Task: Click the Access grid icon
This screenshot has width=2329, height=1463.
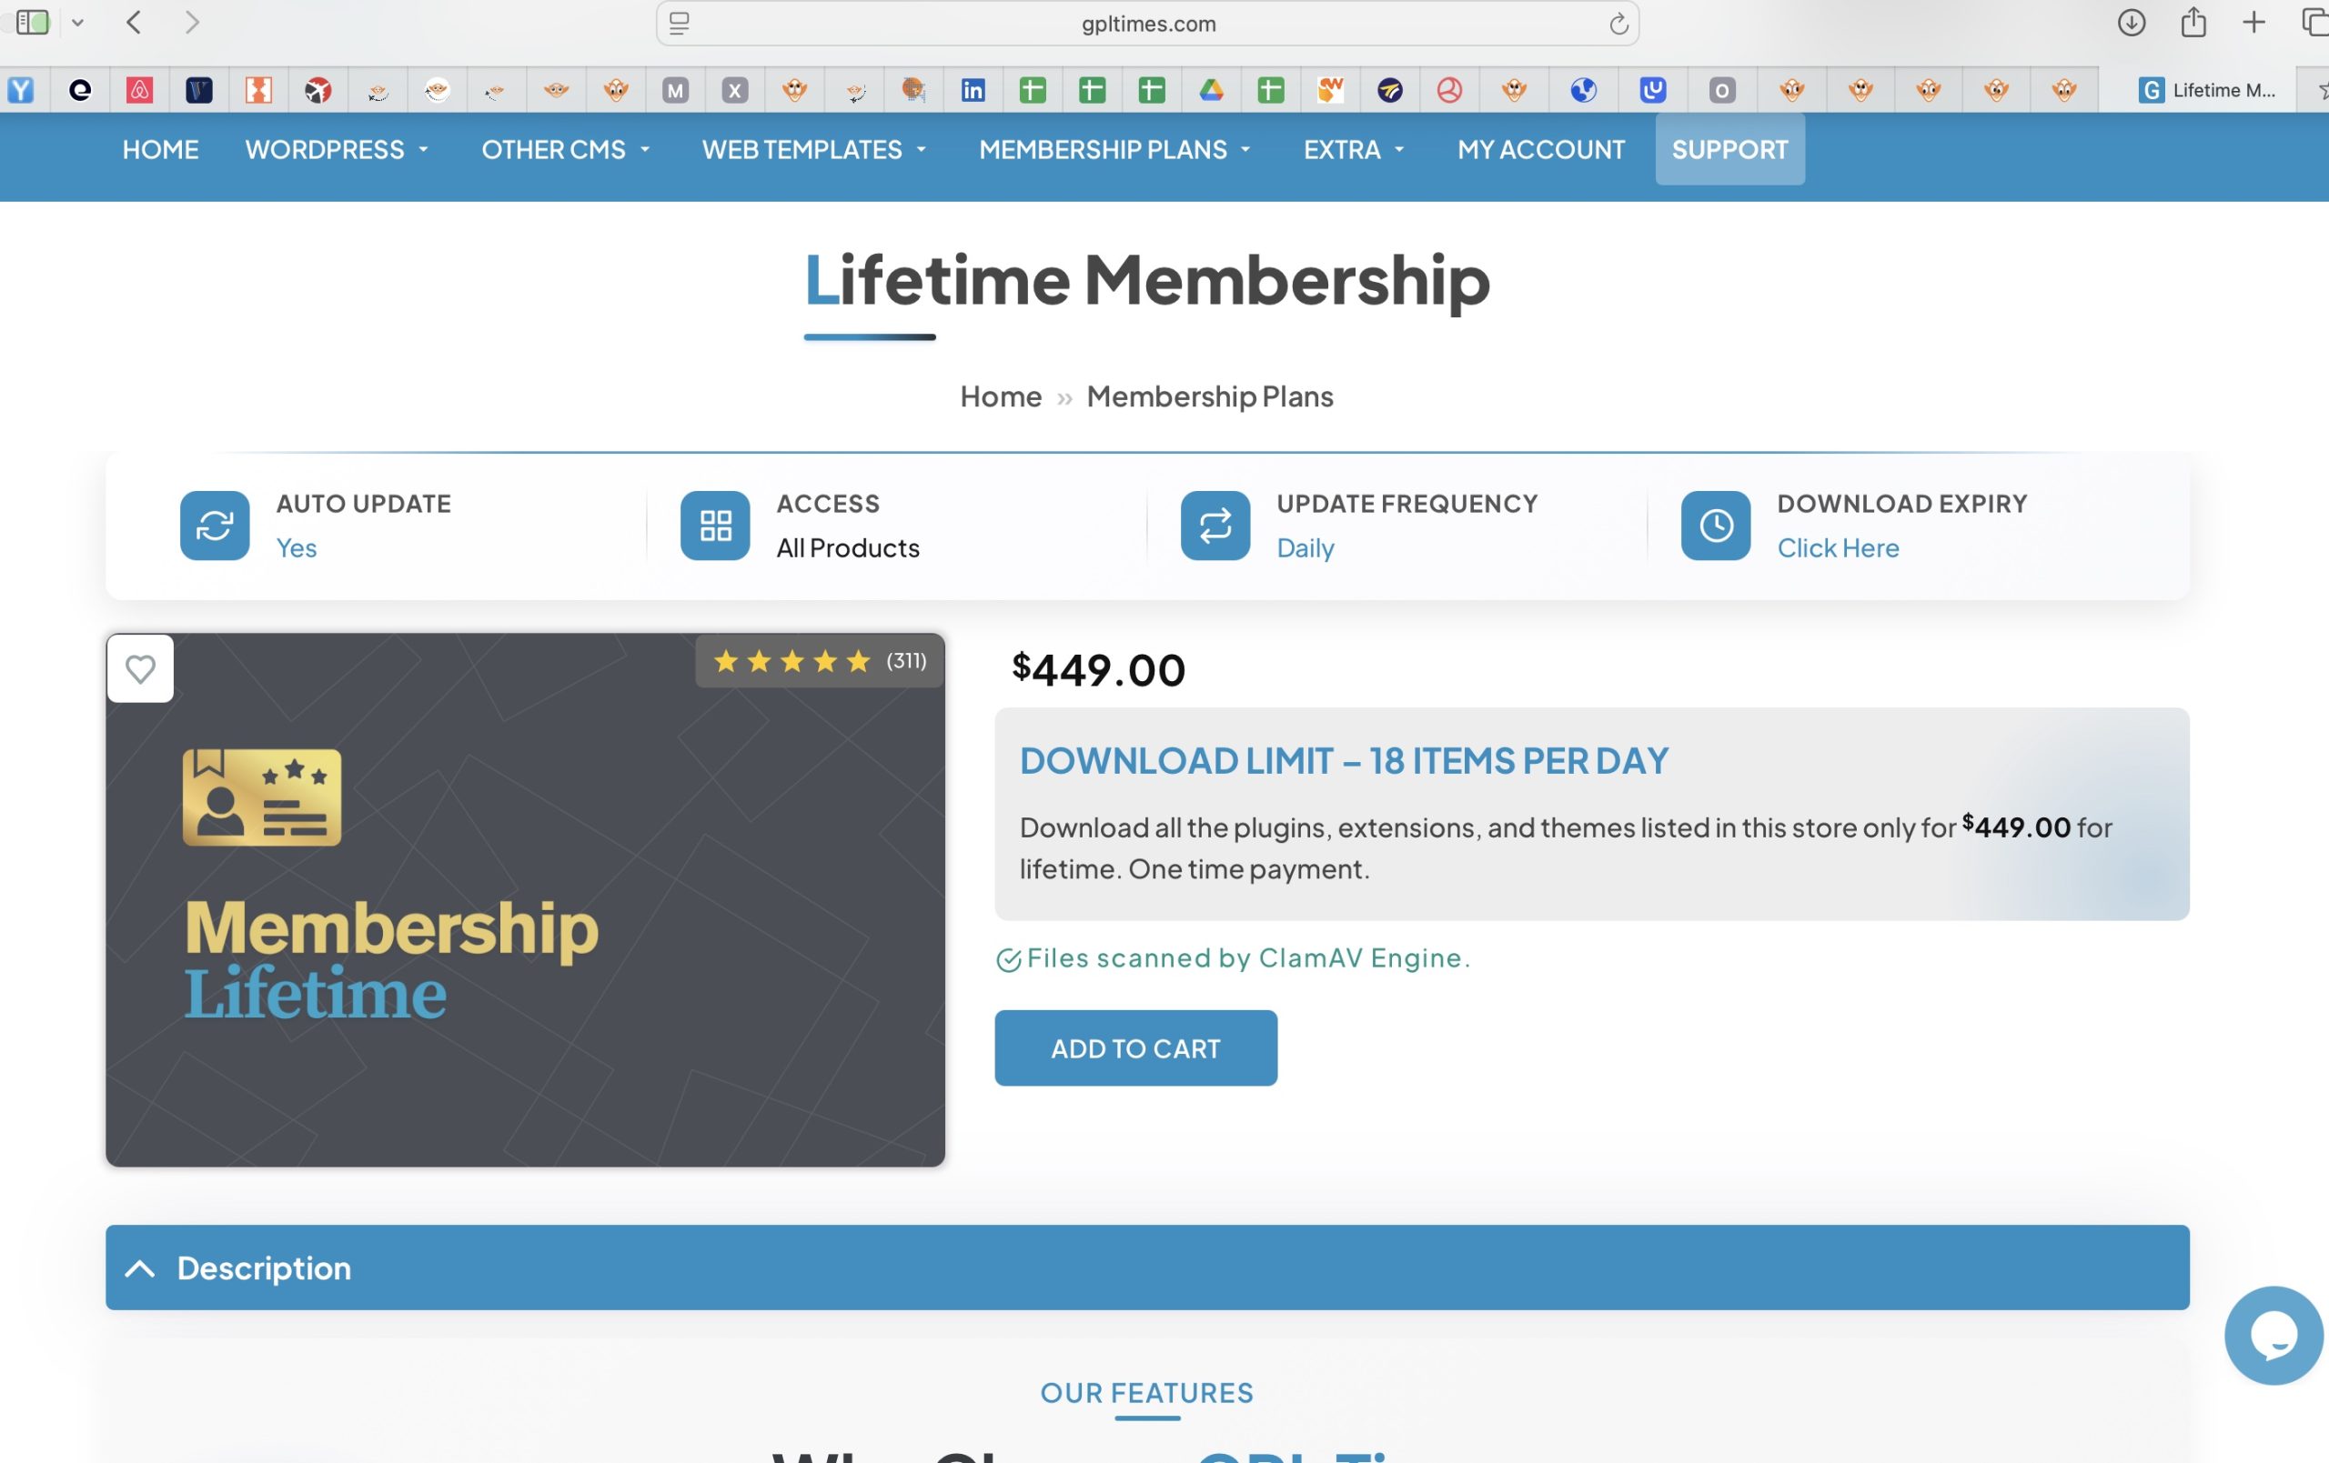Action: pyautogui.click(x=715, y=525)
